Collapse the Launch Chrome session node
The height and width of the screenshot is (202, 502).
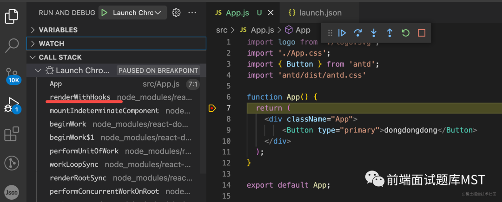pos(39,70)
